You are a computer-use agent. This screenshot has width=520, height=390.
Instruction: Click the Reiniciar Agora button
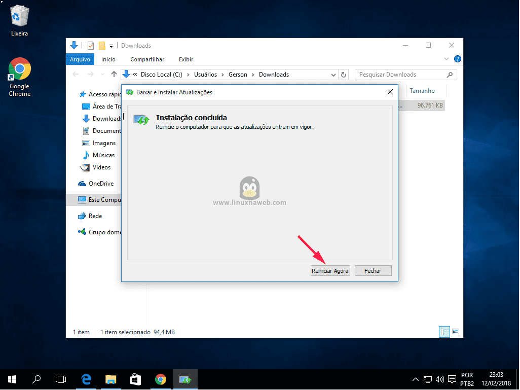coord(330,270)
